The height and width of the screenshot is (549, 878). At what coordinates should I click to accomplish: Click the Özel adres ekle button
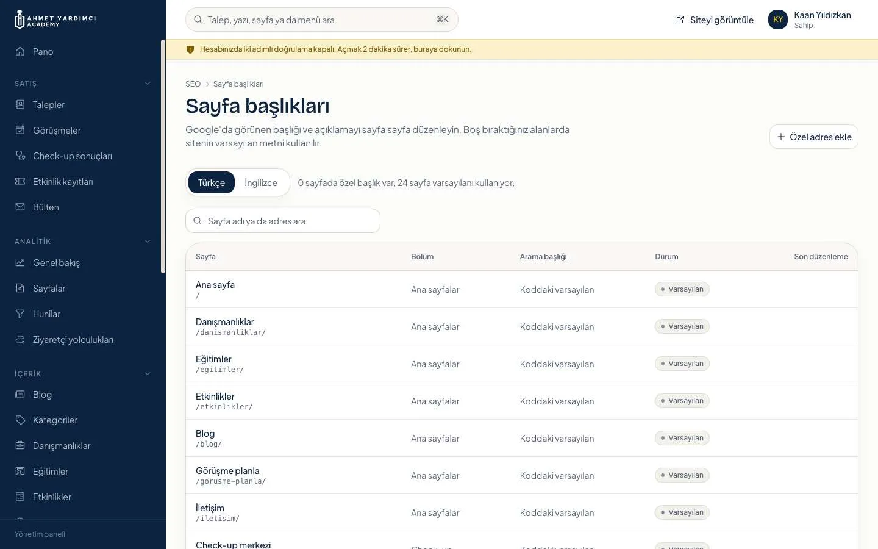814,137
